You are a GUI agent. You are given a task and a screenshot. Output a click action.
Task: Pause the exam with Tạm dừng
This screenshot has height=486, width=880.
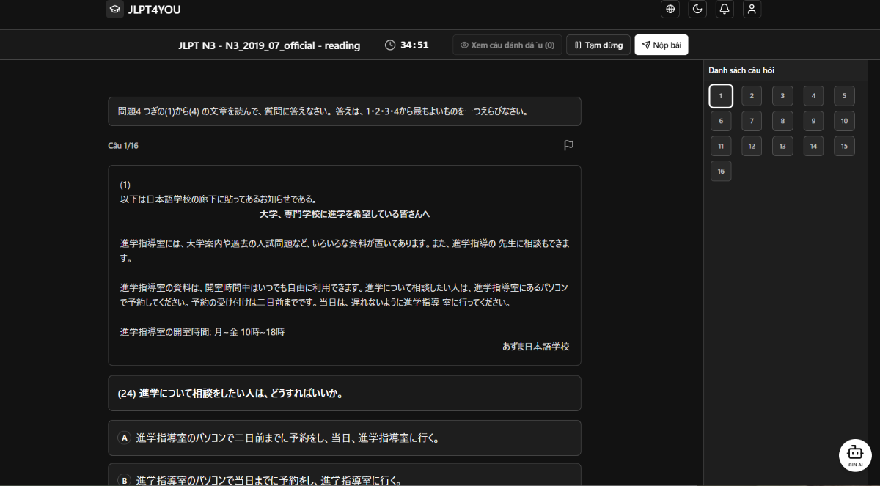tap(598, 44)
